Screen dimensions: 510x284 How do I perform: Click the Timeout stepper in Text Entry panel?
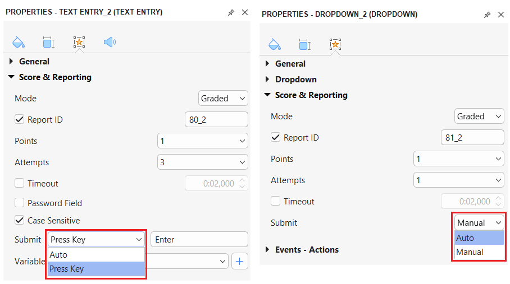pyautogui.click(x=243, y=184)
